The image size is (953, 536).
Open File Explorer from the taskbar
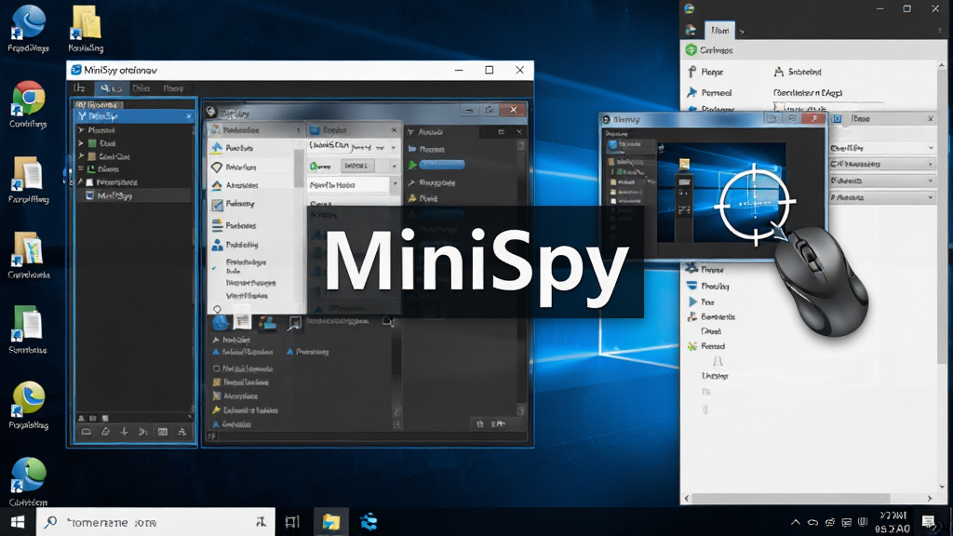331,522
